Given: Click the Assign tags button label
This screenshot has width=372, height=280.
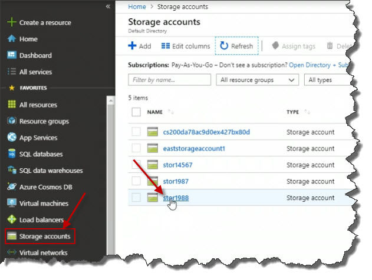Looking at the screenshot, I should pos(299,46).
